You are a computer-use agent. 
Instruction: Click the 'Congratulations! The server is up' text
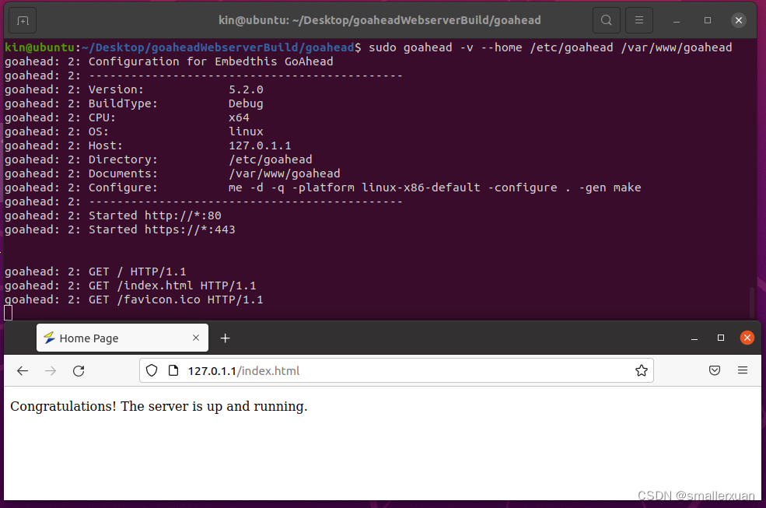(x=159, y=406)
